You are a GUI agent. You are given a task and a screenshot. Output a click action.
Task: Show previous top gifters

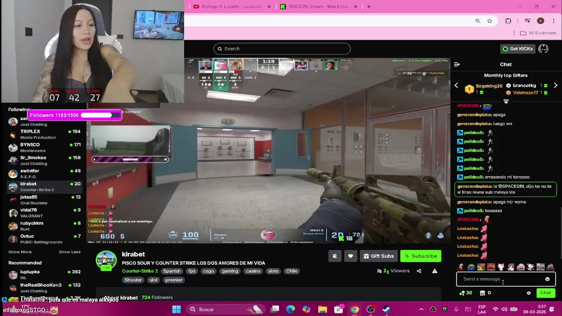[456, 86]
